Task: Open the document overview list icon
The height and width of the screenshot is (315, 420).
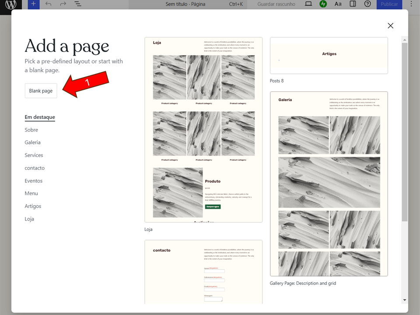Action: click(78, 4)
